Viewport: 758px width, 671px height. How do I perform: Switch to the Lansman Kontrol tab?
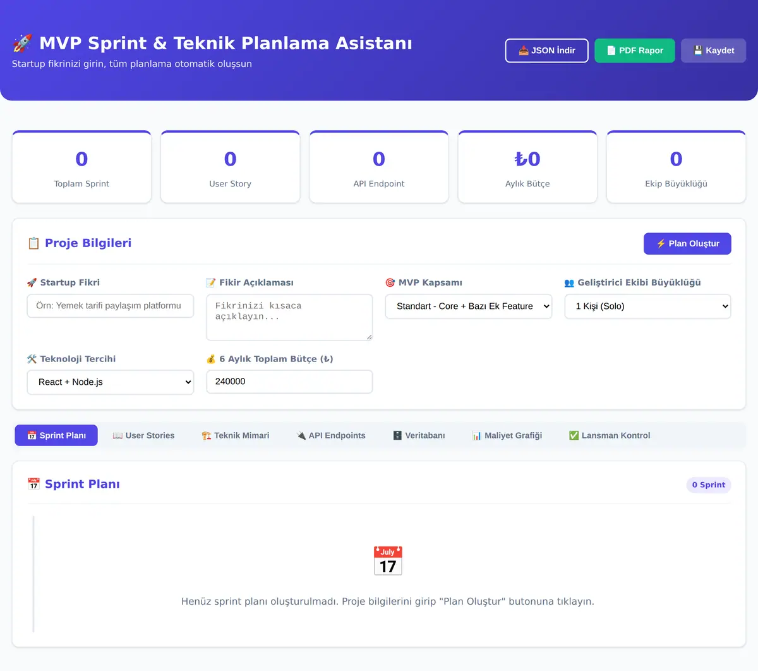pos(610,435)
